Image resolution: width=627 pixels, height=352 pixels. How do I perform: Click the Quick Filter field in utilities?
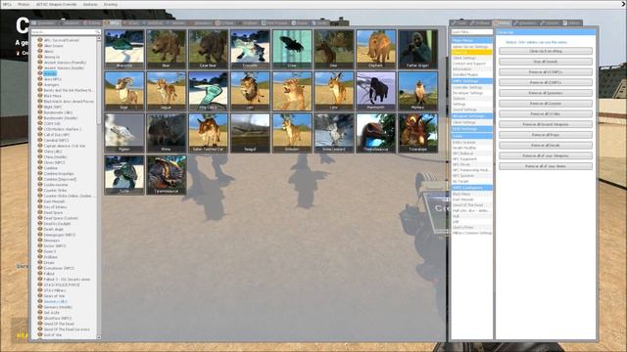(x=472, y=32)
